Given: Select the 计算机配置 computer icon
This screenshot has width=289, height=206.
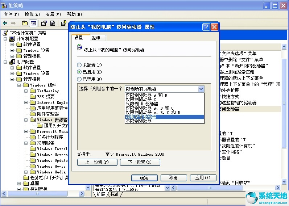Looking at the screenshot, I should (x=12, y=39).
